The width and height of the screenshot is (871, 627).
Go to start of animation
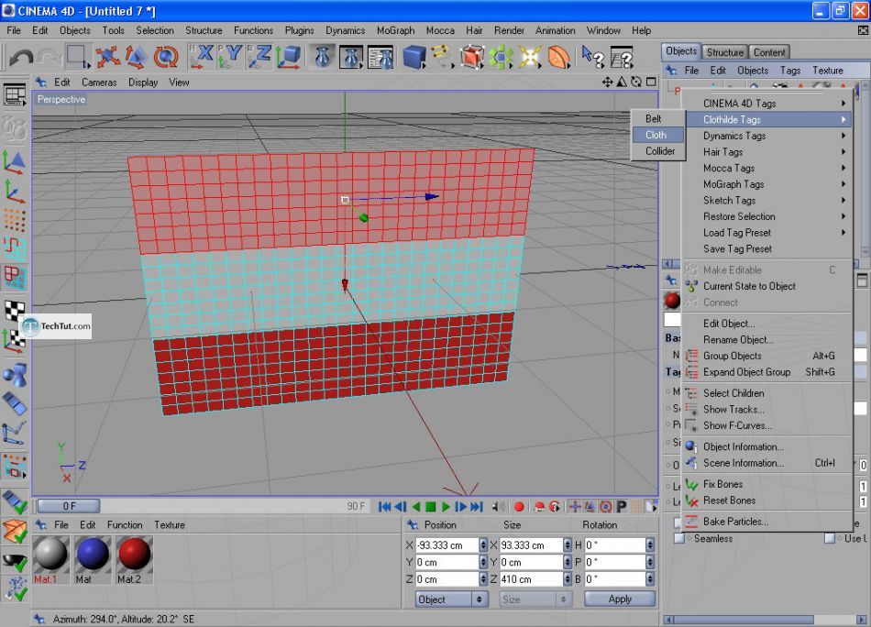tap(384, 507)
